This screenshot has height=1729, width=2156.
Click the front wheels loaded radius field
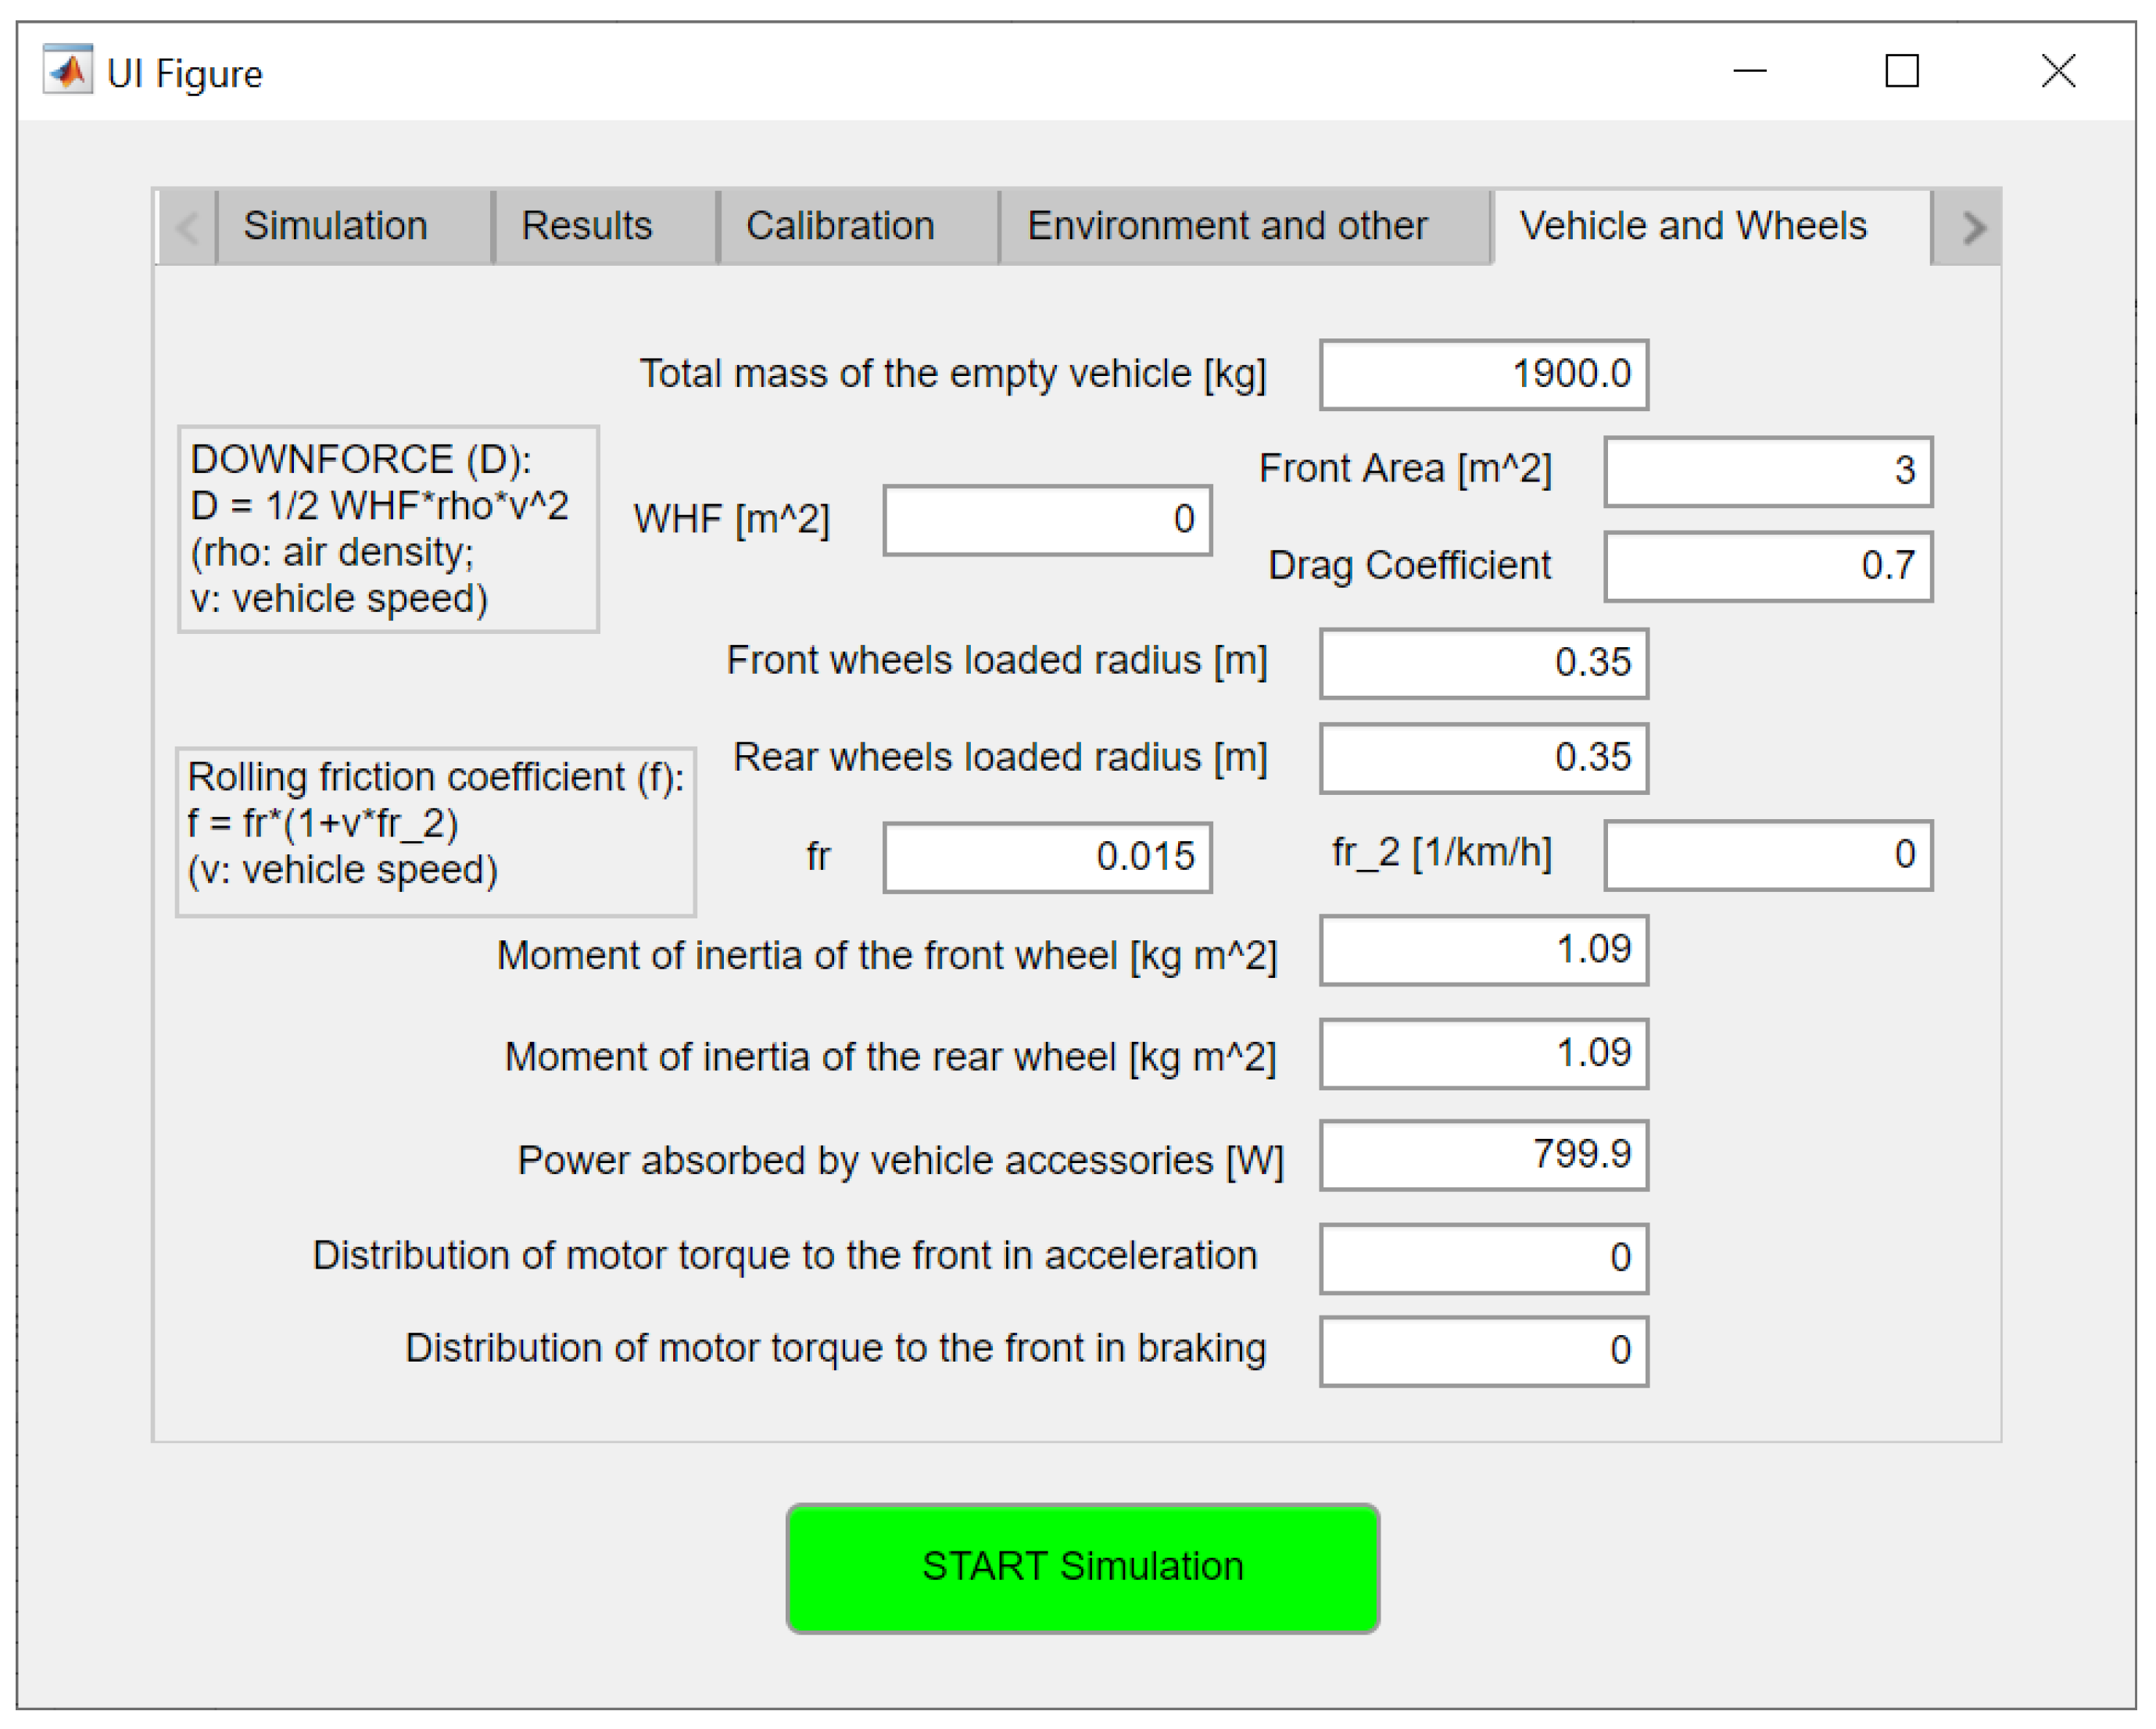(1482, 663)
